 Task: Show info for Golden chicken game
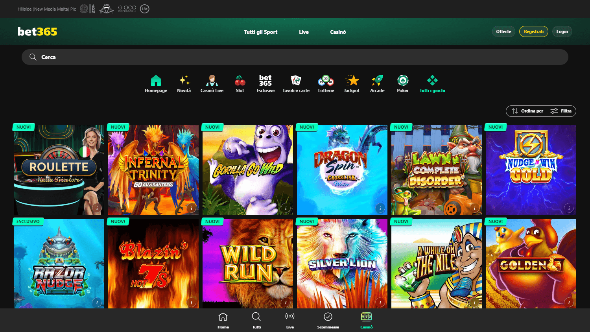(569, 302)
